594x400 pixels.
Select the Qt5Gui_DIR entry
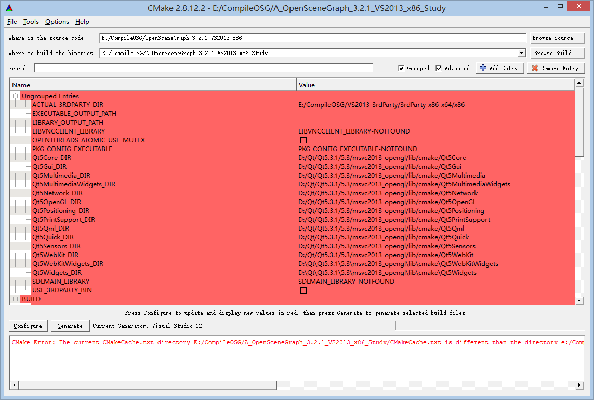(x=49, y=167)
